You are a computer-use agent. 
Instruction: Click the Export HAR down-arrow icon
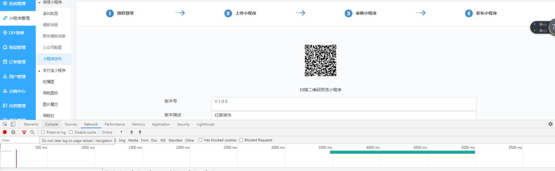[140, 133]
